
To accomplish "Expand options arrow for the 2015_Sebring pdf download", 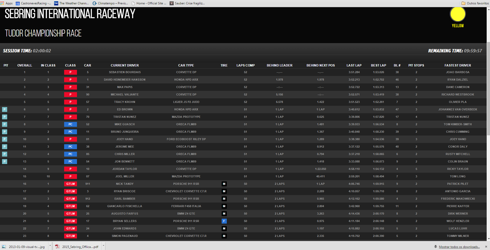I will pyautogui.click(x=103, y=246).
